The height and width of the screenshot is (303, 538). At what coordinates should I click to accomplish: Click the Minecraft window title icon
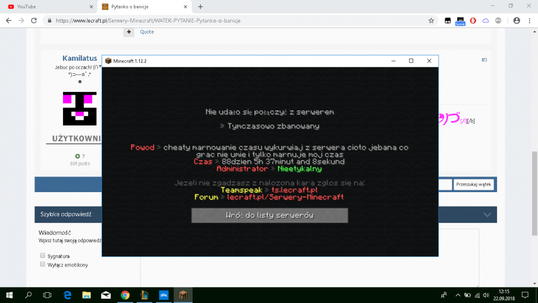point(109,61)
